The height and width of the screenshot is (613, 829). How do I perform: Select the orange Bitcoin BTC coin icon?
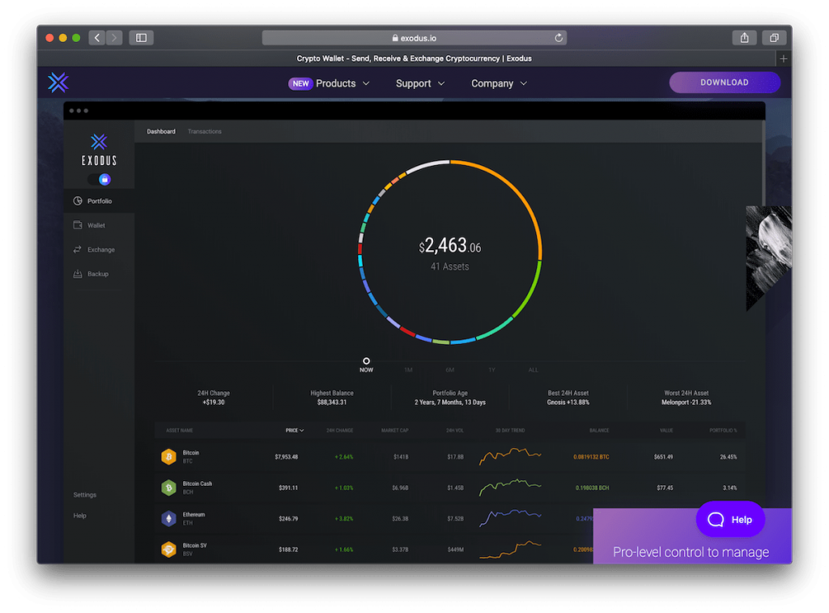click(168, 457)
